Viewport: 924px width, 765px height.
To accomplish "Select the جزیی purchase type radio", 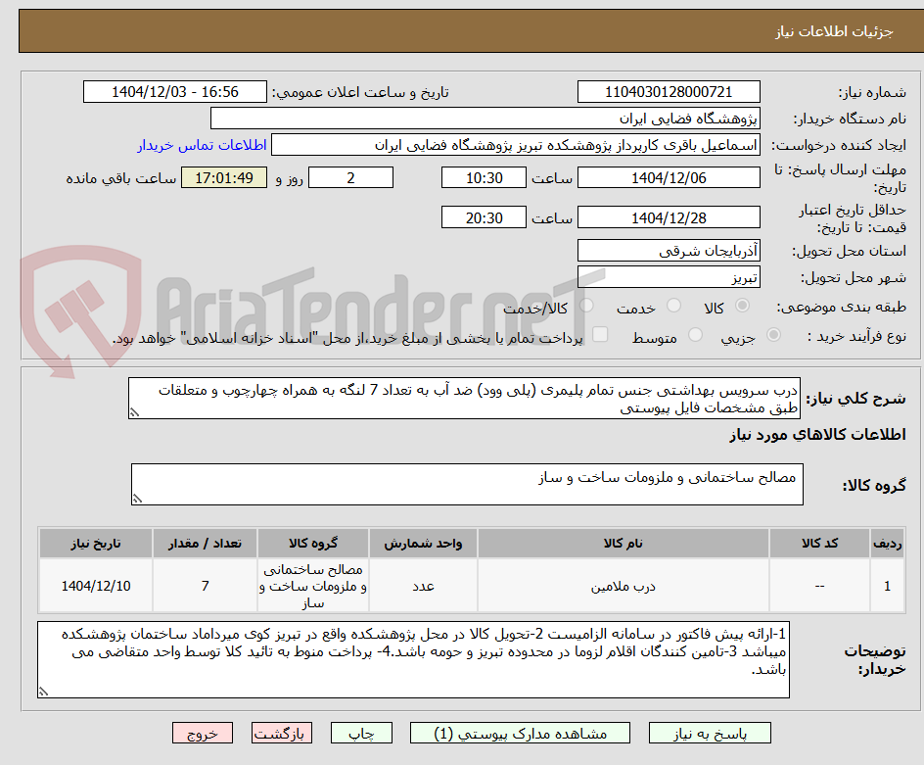I will [x=773, y=335].
